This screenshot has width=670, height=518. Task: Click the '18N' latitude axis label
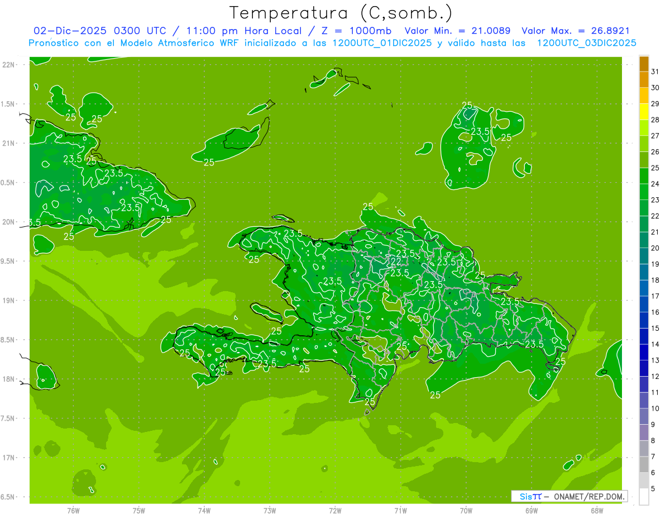pos(9,379)
